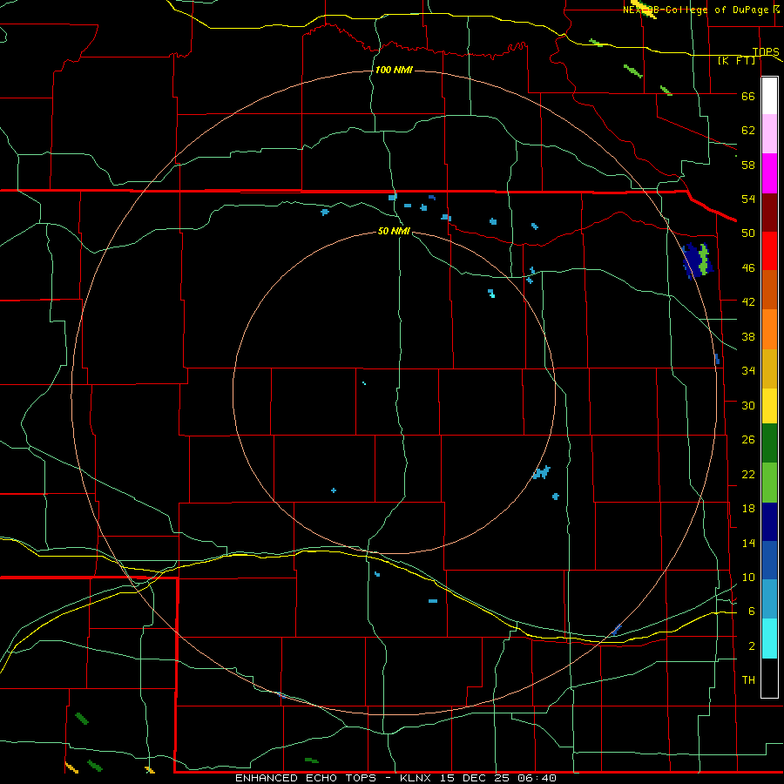This screenshot has width=784, height=784.
Task: Click the white swatch on the tops scale
Action: pyautogui.click(x=769, y=96)
